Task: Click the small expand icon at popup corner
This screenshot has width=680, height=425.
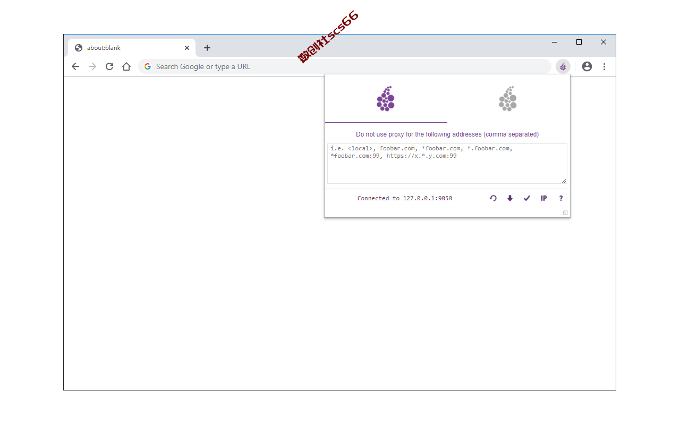Action: click(x=565, y=213)
